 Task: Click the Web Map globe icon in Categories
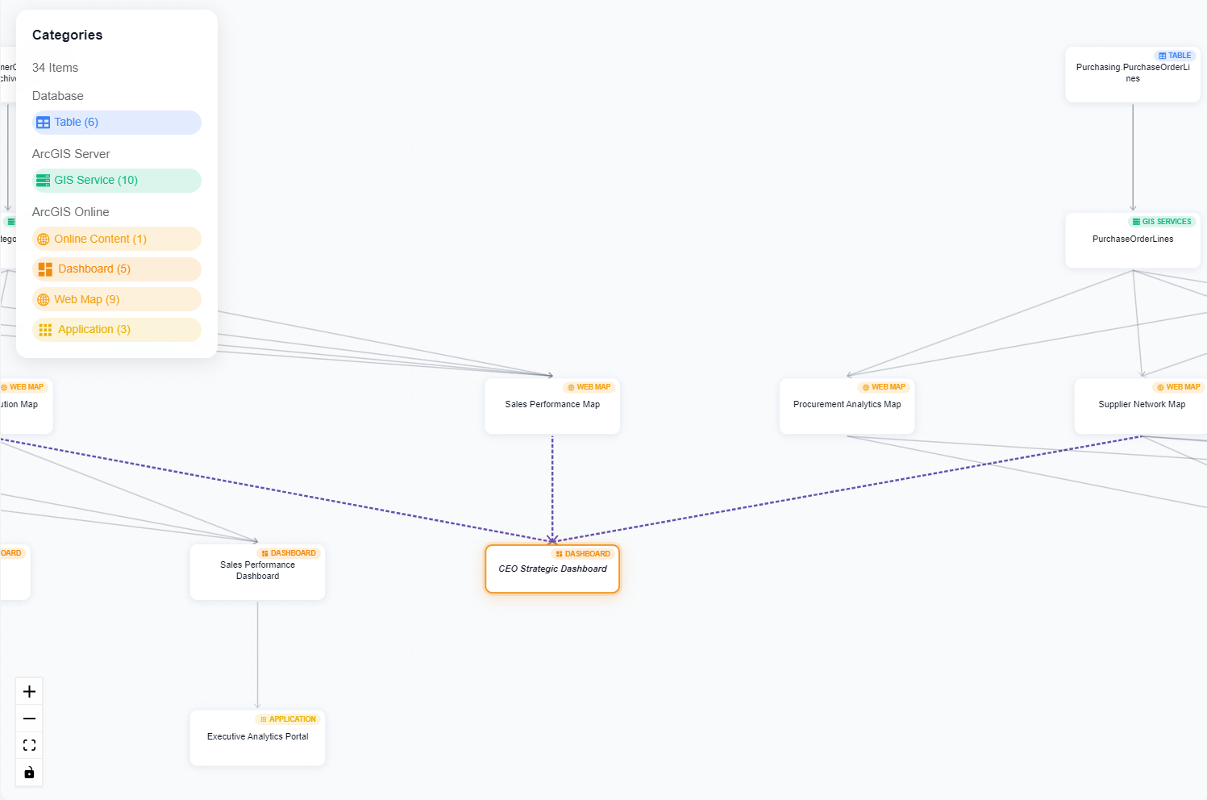click(x=43, y=299)
